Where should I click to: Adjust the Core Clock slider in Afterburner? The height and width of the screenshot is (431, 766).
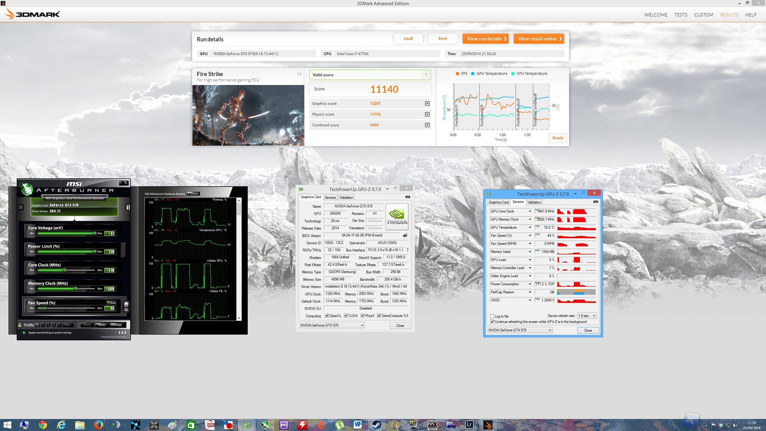(64, 270)
